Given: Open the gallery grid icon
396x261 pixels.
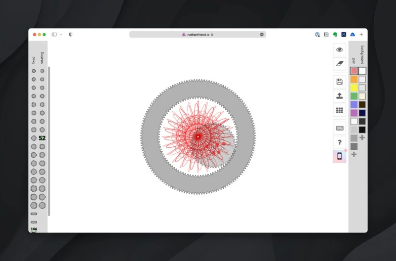Looking at the screenshot, I should pos(339,110).
